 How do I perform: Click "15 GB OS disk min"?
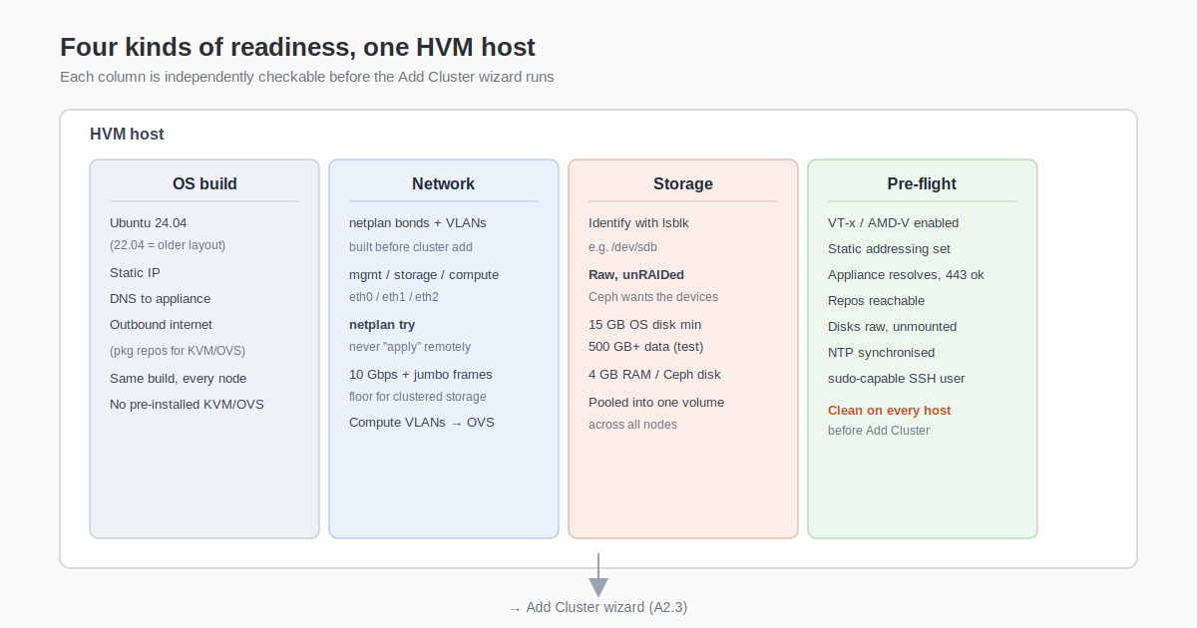point(644,325)
